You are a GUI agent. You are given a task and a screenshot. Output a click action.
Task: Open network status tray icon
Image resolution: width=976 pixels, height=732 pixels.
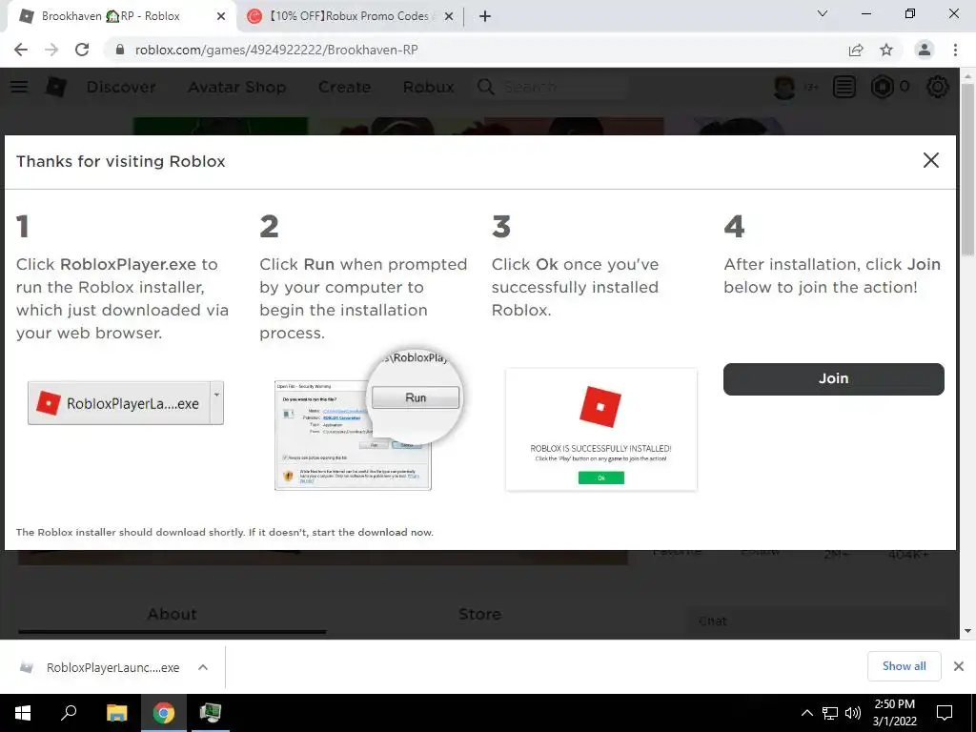pos(830,713)
